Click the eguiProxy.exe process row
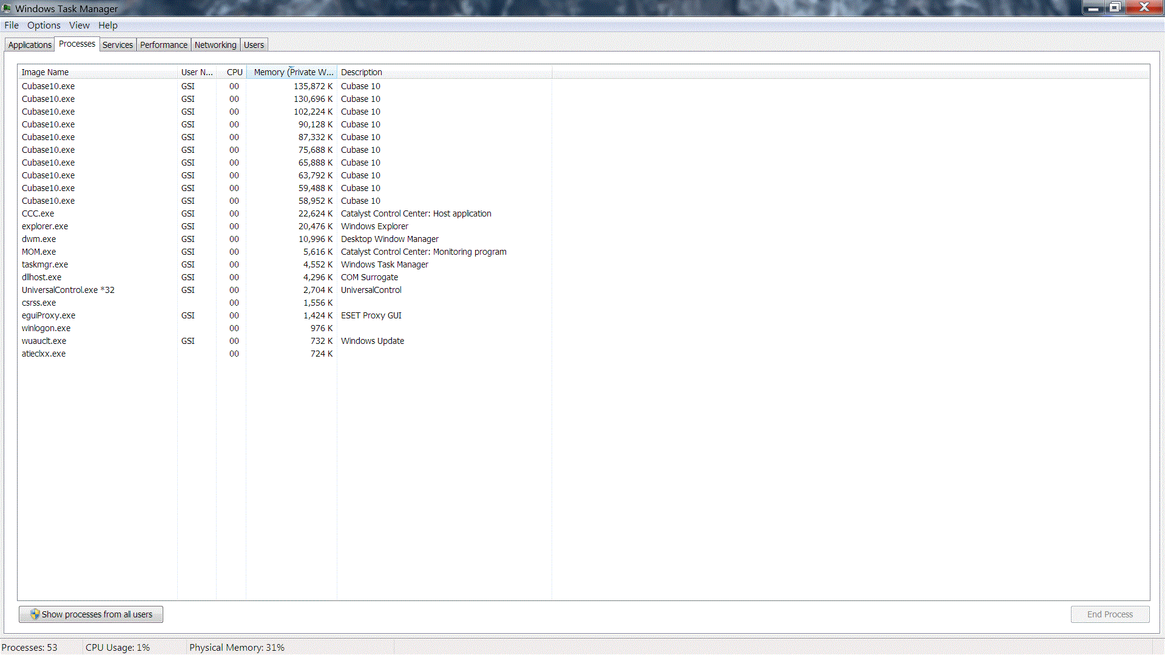 coord(285,315)
